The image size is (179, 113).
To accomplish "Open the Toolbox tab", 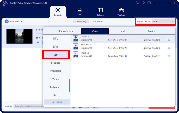I will (x=121, y=12).
